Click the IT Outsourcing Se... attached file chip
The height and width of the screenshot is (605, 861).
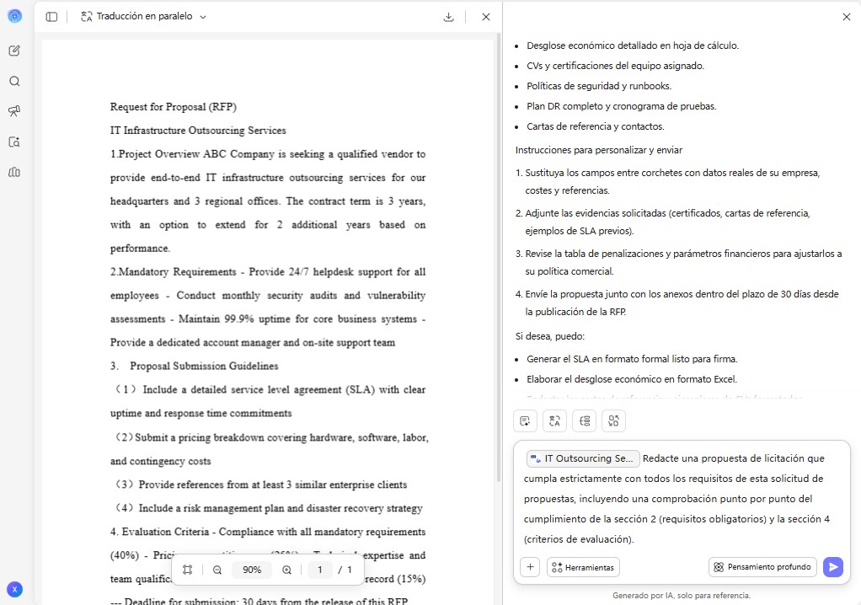[583, 458]
